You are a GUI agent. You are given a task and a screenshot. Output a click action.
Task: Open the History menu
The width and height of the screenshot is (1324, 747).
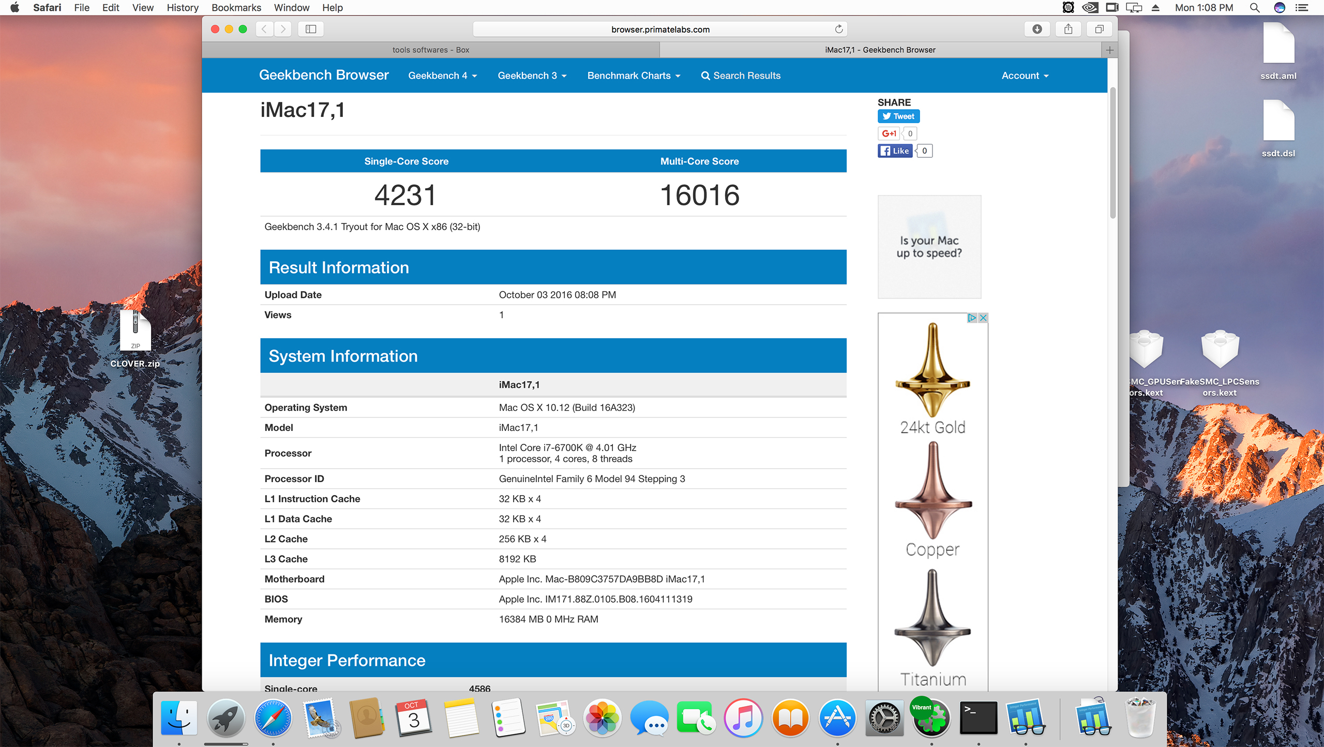(x=183, y=8)
